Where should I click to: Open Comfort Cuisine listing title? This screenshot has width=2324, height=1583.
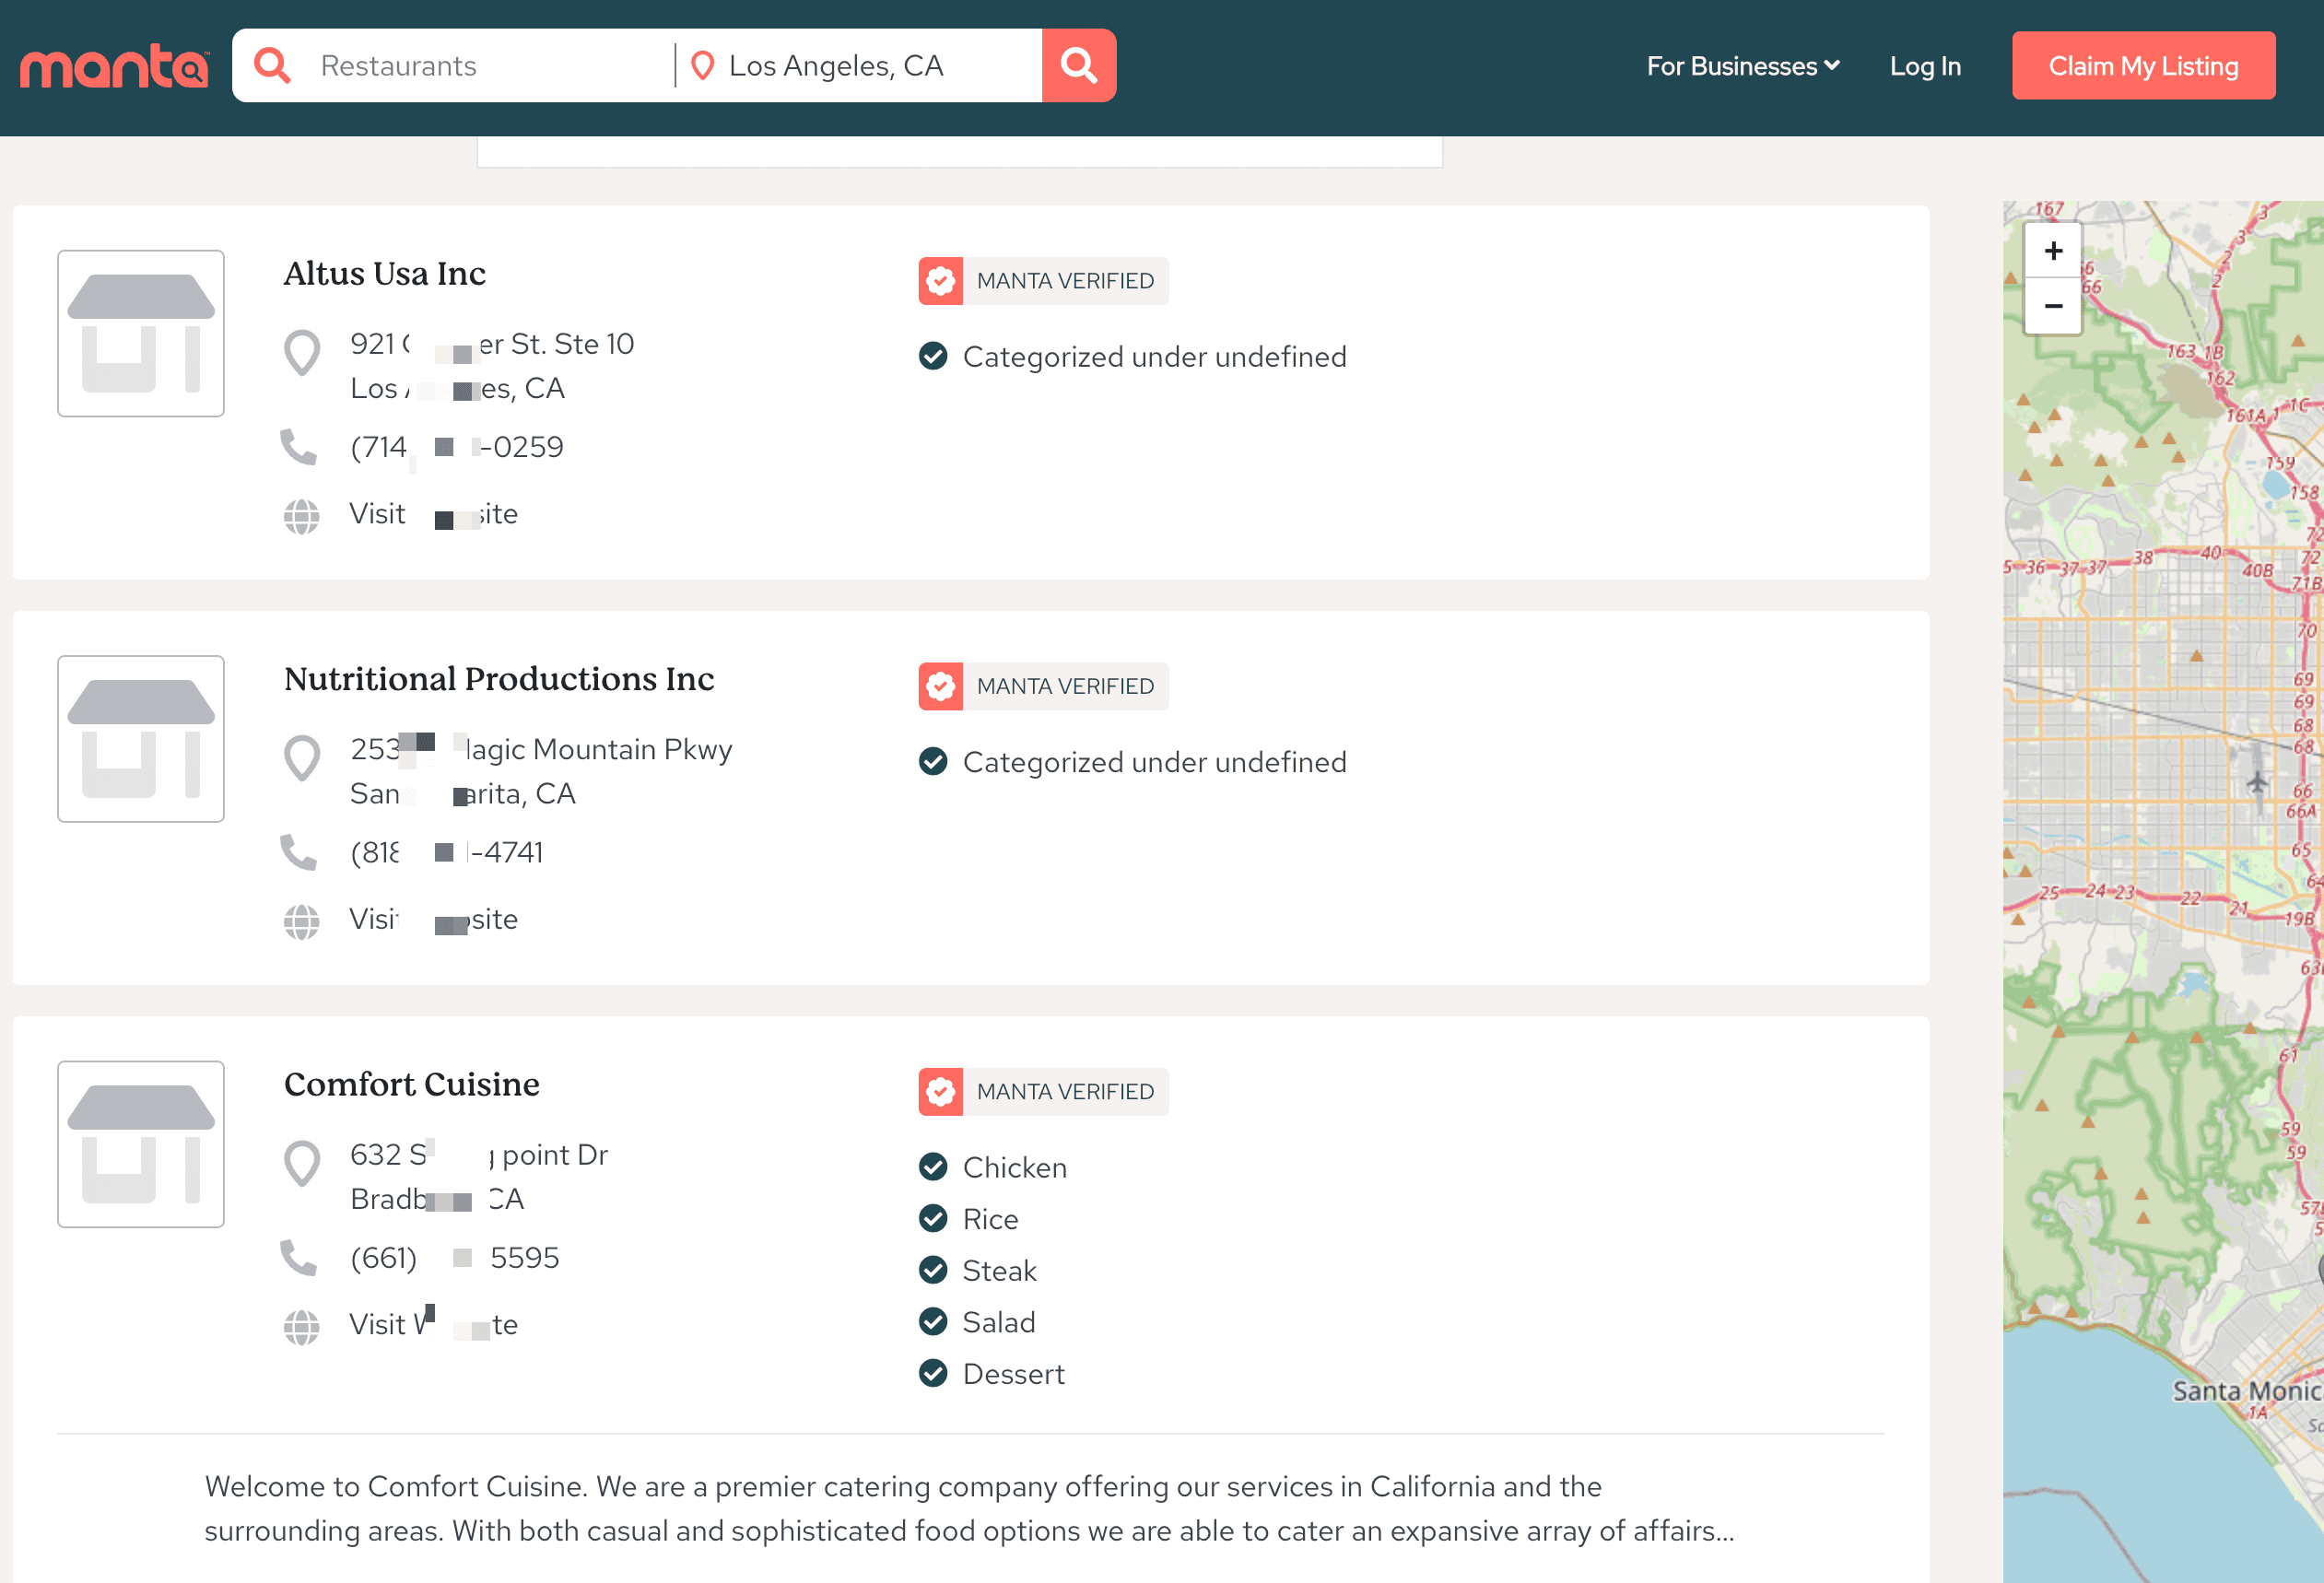pos(411,1084)
